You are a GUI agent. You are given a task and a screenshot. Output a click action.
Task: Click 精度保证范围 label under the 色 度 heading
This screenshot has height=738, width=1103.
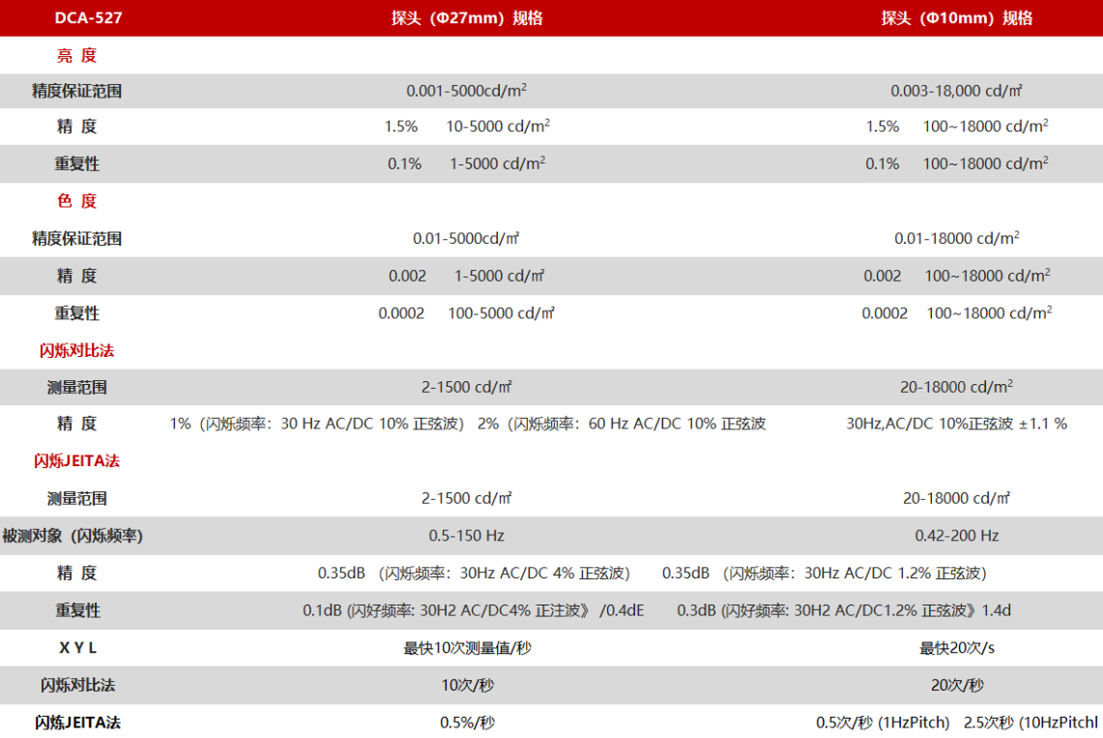click(76, 239)
